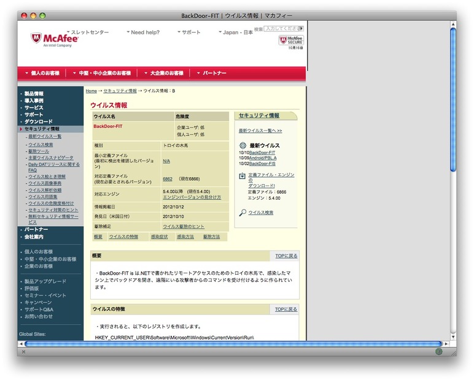This screenshot has height=380, width=474.
Task: Click the vertical scrollbar down arrow
Action: coord(453,337)
